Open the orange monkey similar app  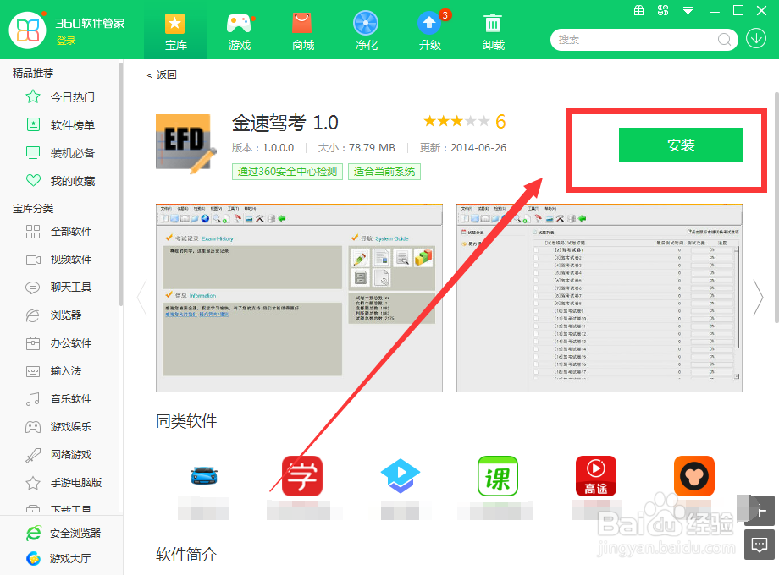[x=694, y=476]
